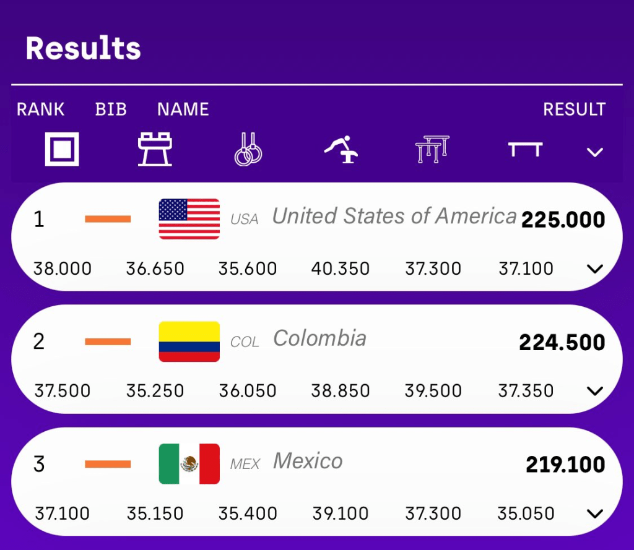Open the Mexico team name link
634x550 pixels.
pos(308,461)
